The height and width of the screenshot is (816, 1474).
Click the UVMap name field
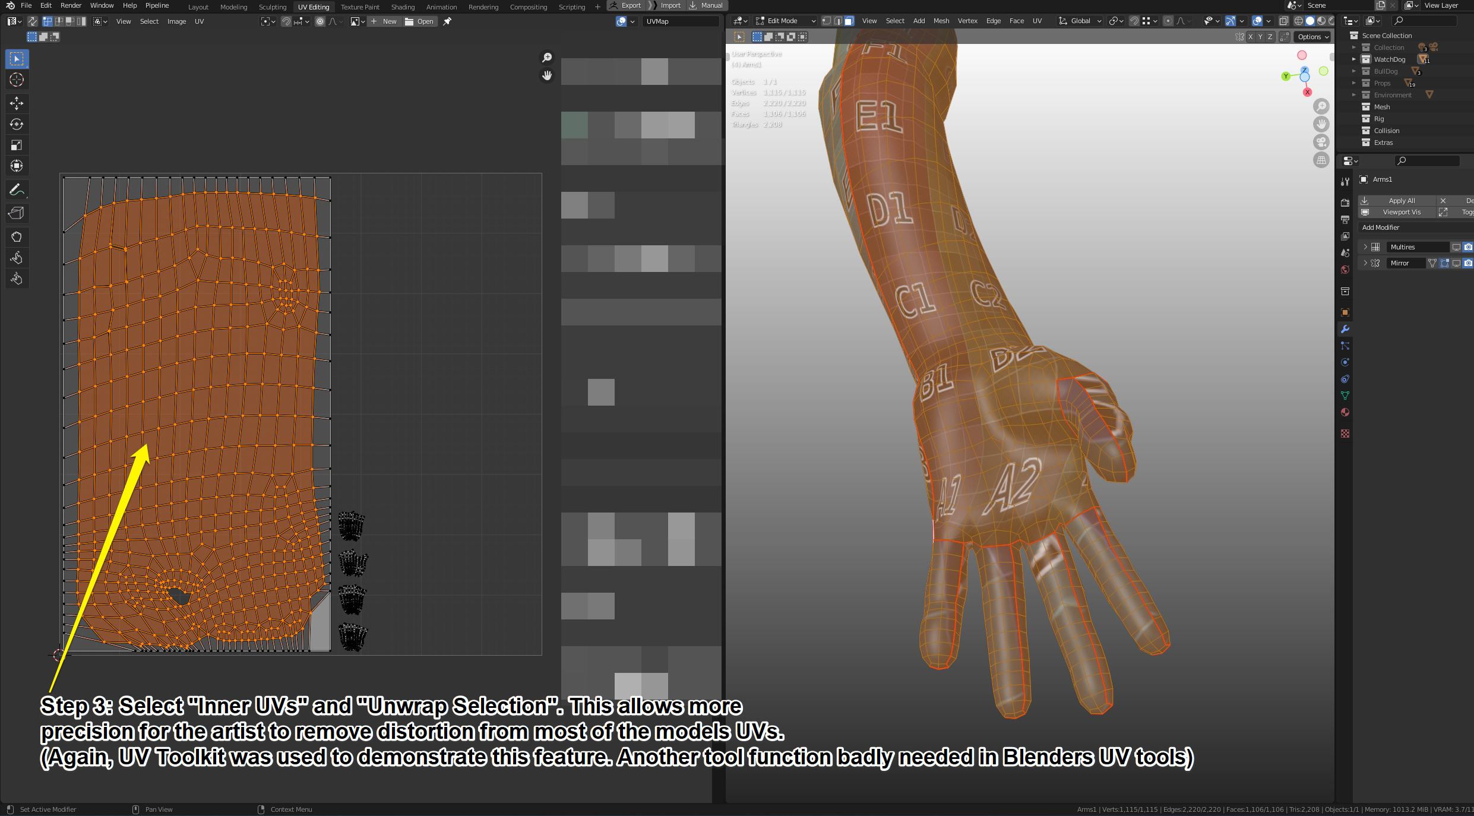[x=681, y=21]
